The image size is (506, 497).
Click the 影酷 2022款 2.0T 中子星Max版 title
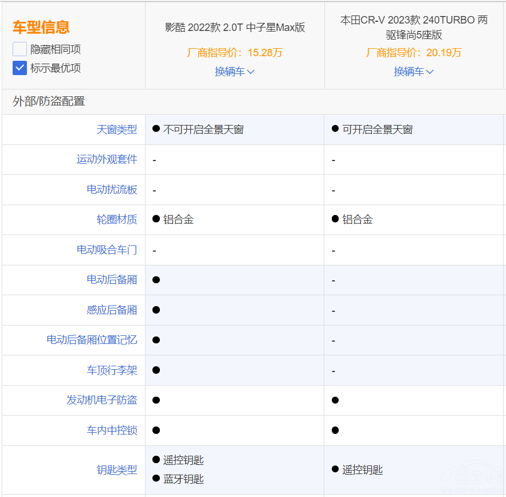coord(234,28)
